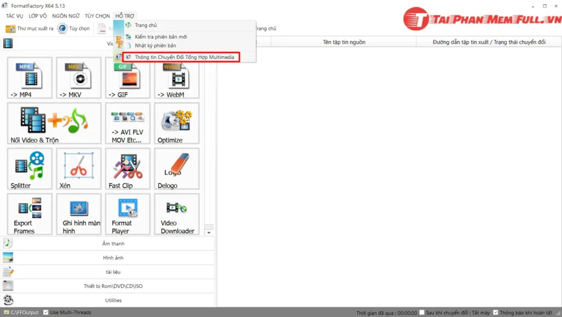Open the TÙY CHỌN menu
The width and height of the screenshot is (562, 317).
pos(97,16)
